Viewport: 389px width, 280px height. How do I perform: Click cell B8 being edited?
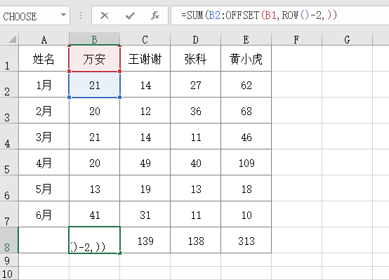click(95, 240)
